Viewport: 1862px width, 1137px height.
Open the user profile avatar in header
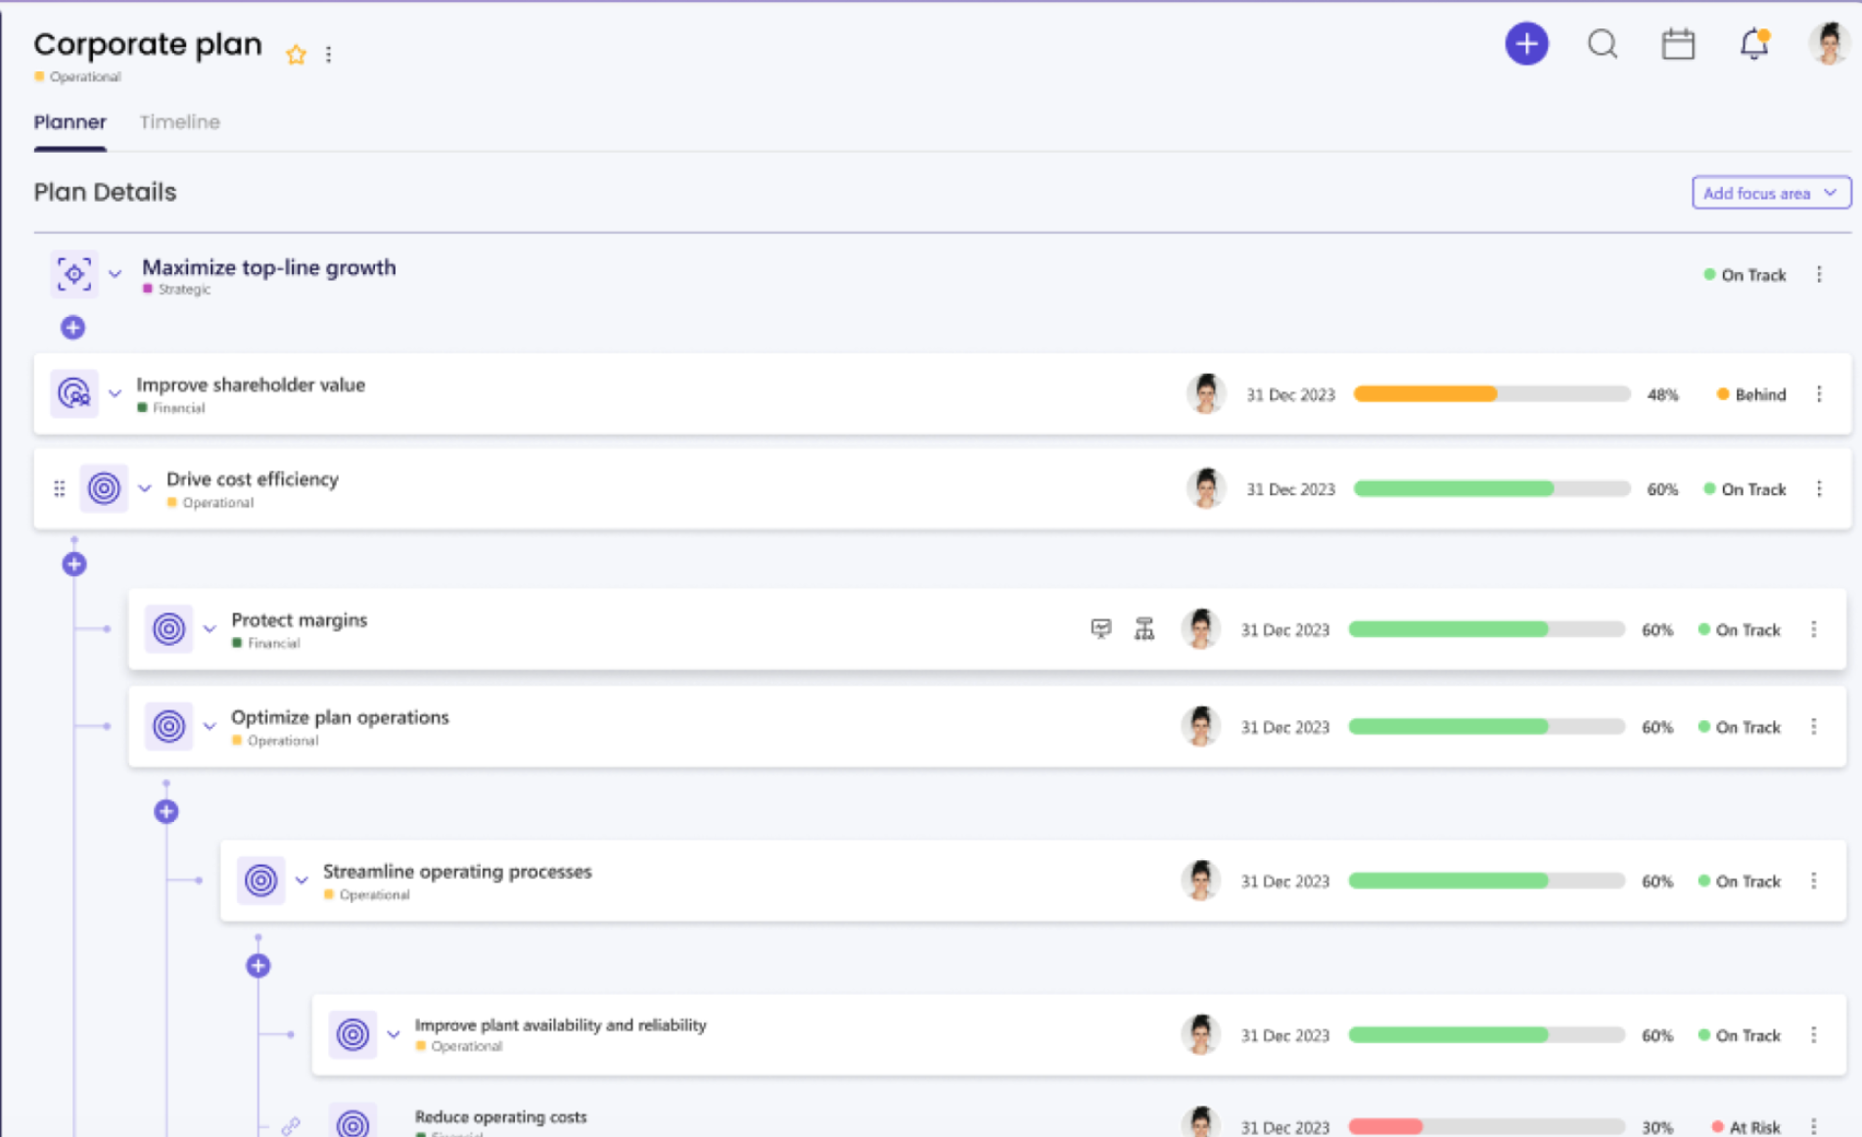click(1827, 44)
